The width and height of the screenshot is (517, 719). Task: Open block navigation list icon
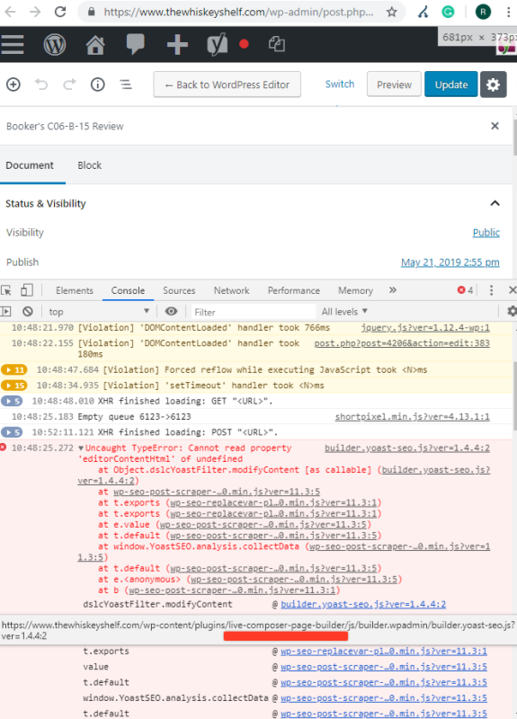(126, 84)
